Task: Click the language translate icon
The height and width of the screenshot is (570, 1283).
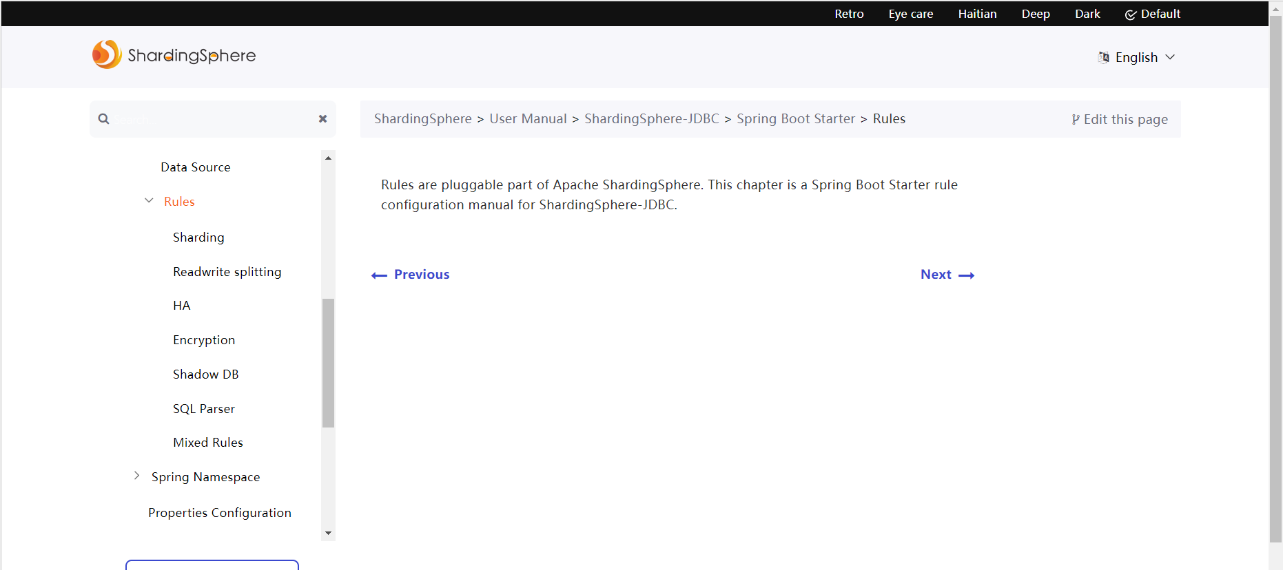Action: coord(1104,57)
